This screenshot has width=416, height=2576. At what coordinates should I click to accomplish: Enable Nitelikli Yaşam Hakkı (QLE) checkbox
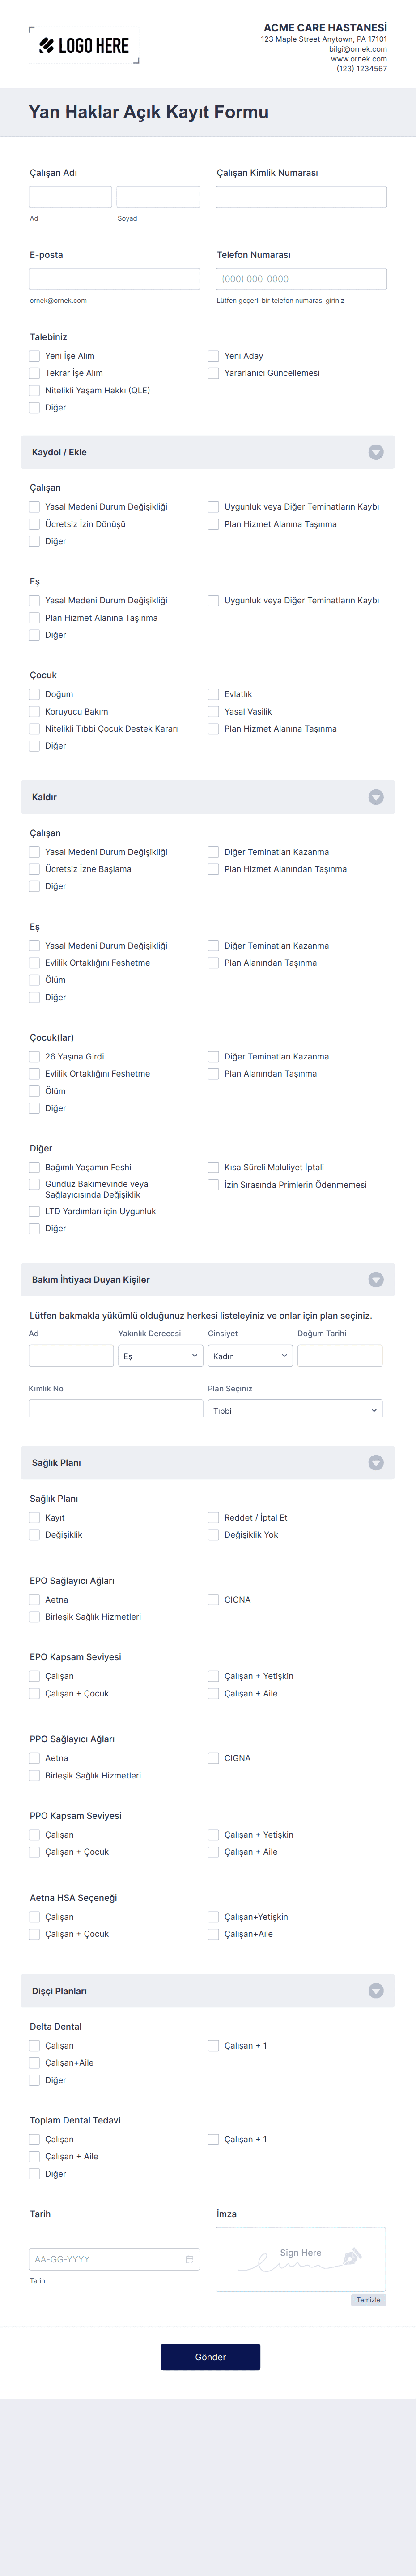(x=35, y=390)
